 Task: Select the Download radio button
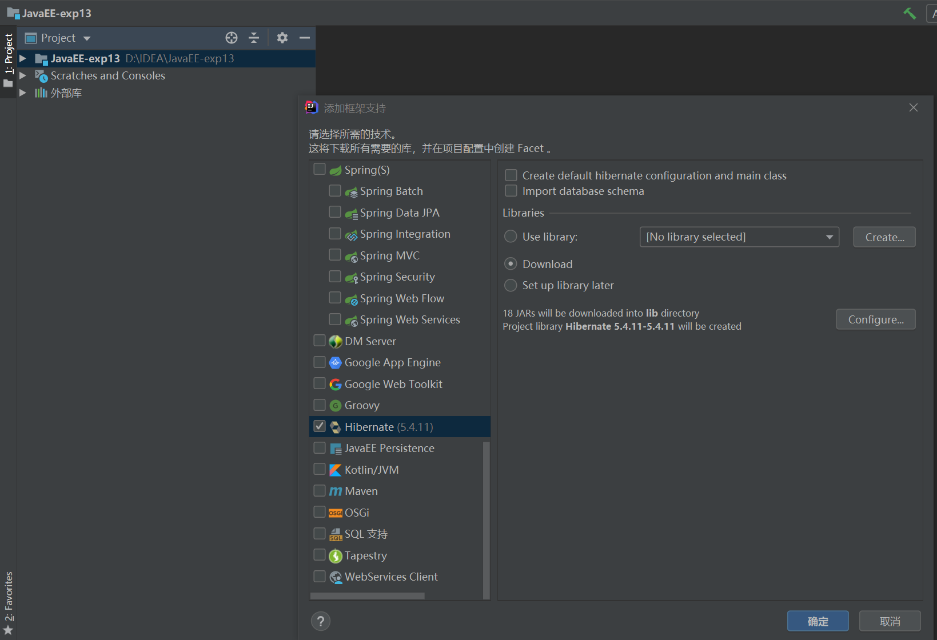point(511,263)
